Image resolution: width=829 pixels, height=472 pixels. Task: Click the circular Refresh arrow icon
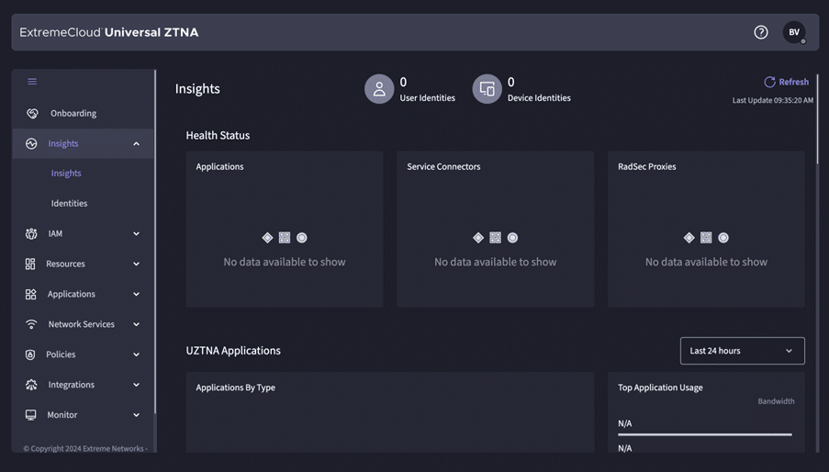click(x=769, y=82)
